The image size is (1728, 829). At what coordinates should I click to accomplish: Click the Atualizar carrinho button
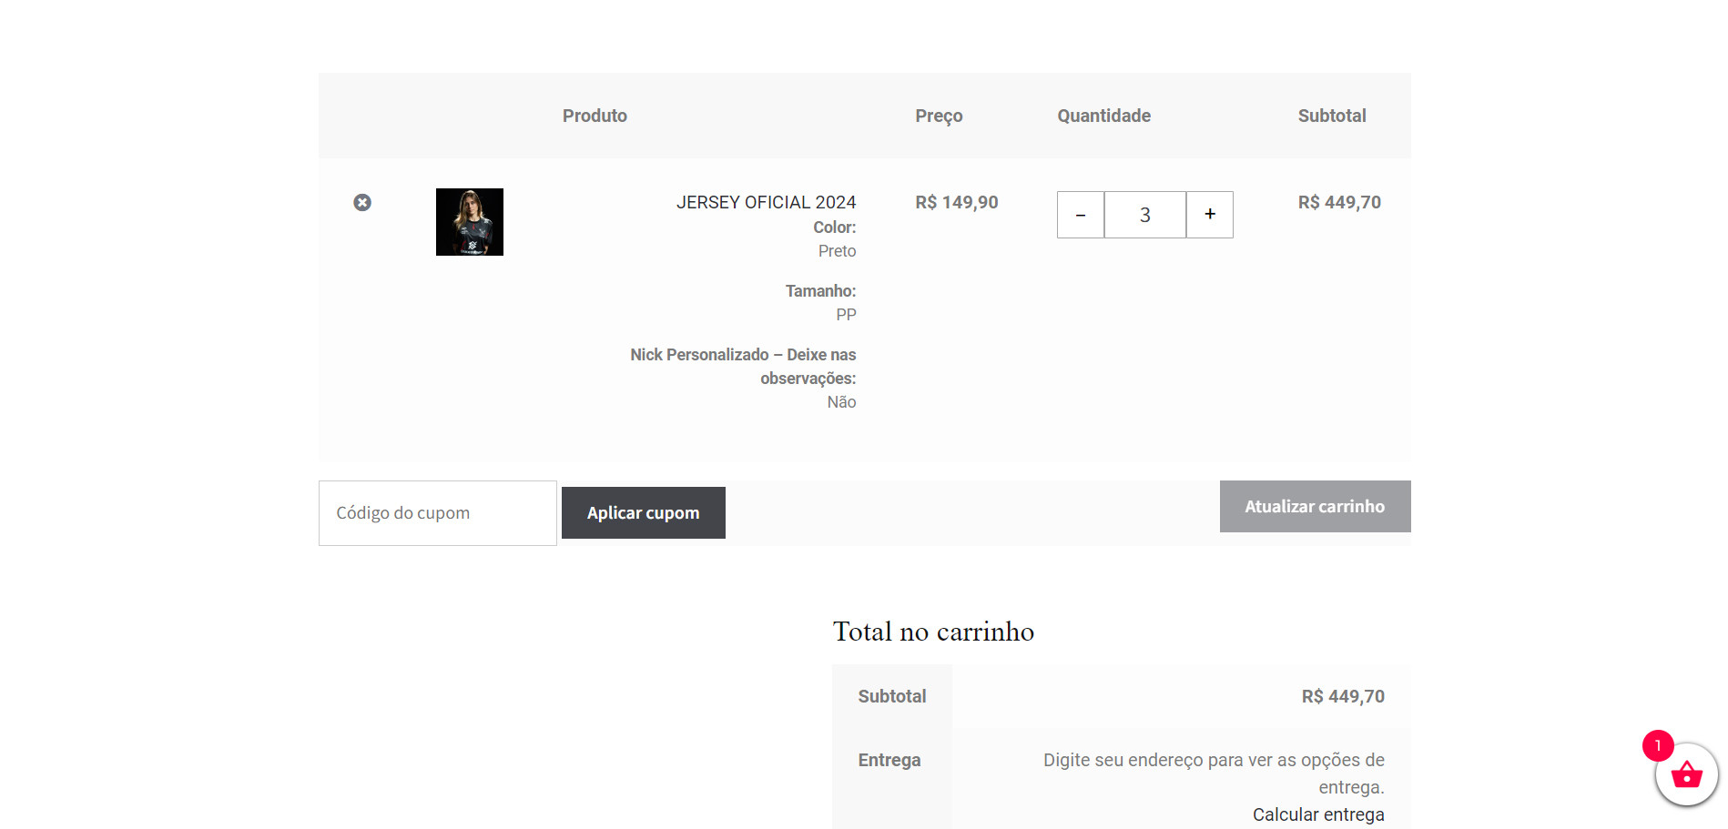click(x=1314, y=506)
